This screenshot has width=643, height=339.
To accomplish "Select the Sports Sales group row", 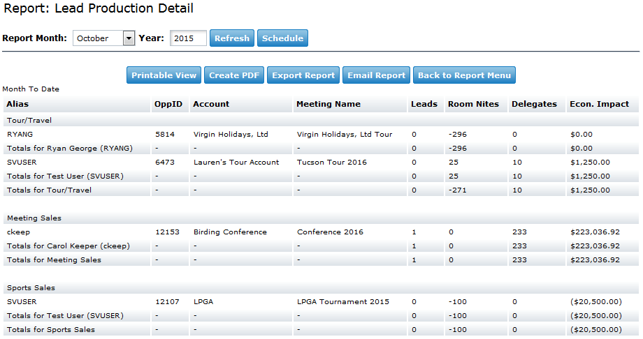I will [321, 288].
